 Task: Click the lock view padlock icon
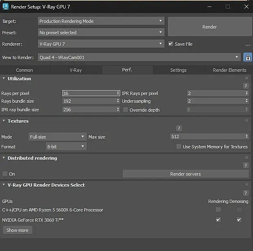point(247,57)
